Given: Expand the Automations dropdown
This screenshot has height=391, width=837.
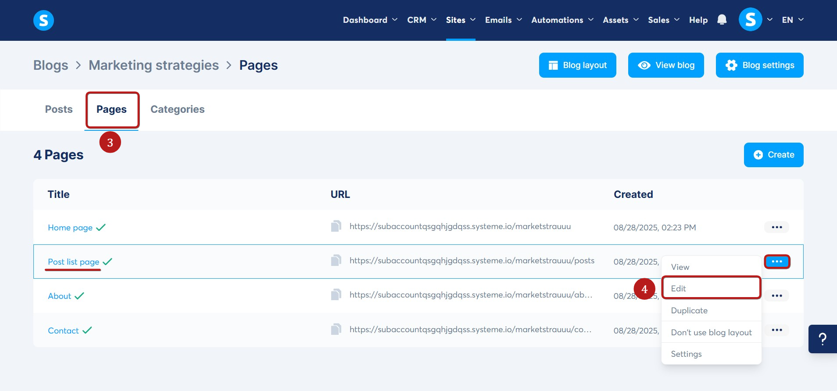Looking at the screenshot, I should click(x=562, y=20).
